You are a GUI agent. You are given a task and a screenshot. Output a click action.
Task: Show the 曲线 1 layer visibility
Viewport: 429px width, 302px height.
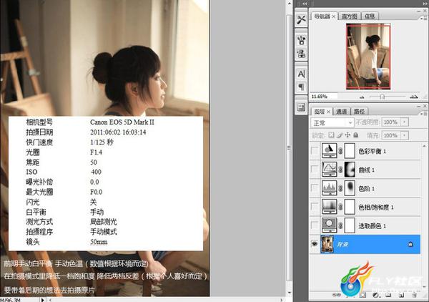[315, 169]
